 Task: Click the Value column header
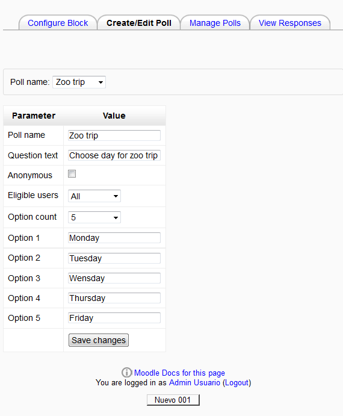point(114,116)
